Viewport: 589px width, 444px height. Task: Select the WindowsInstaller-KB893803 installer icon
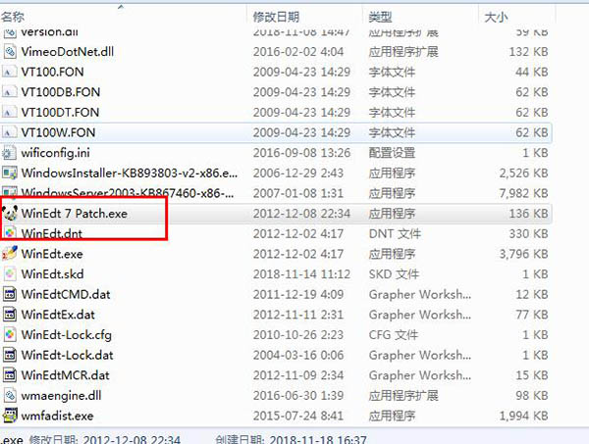pos(10,173)
